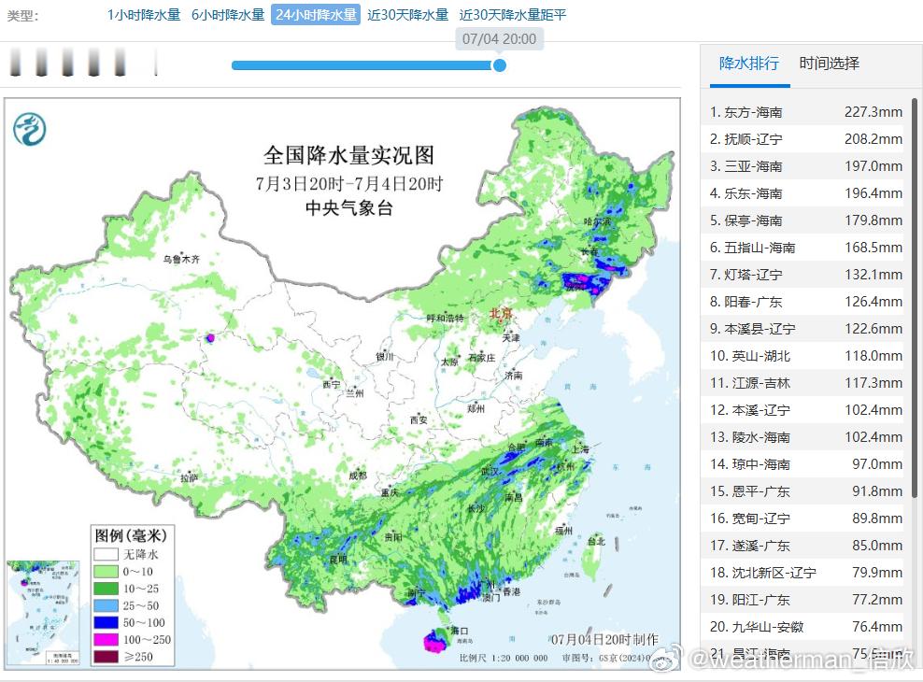Click the 25~50 legend swatch
The height and width of the screenshot is (682, 923).
click(106, 605)
